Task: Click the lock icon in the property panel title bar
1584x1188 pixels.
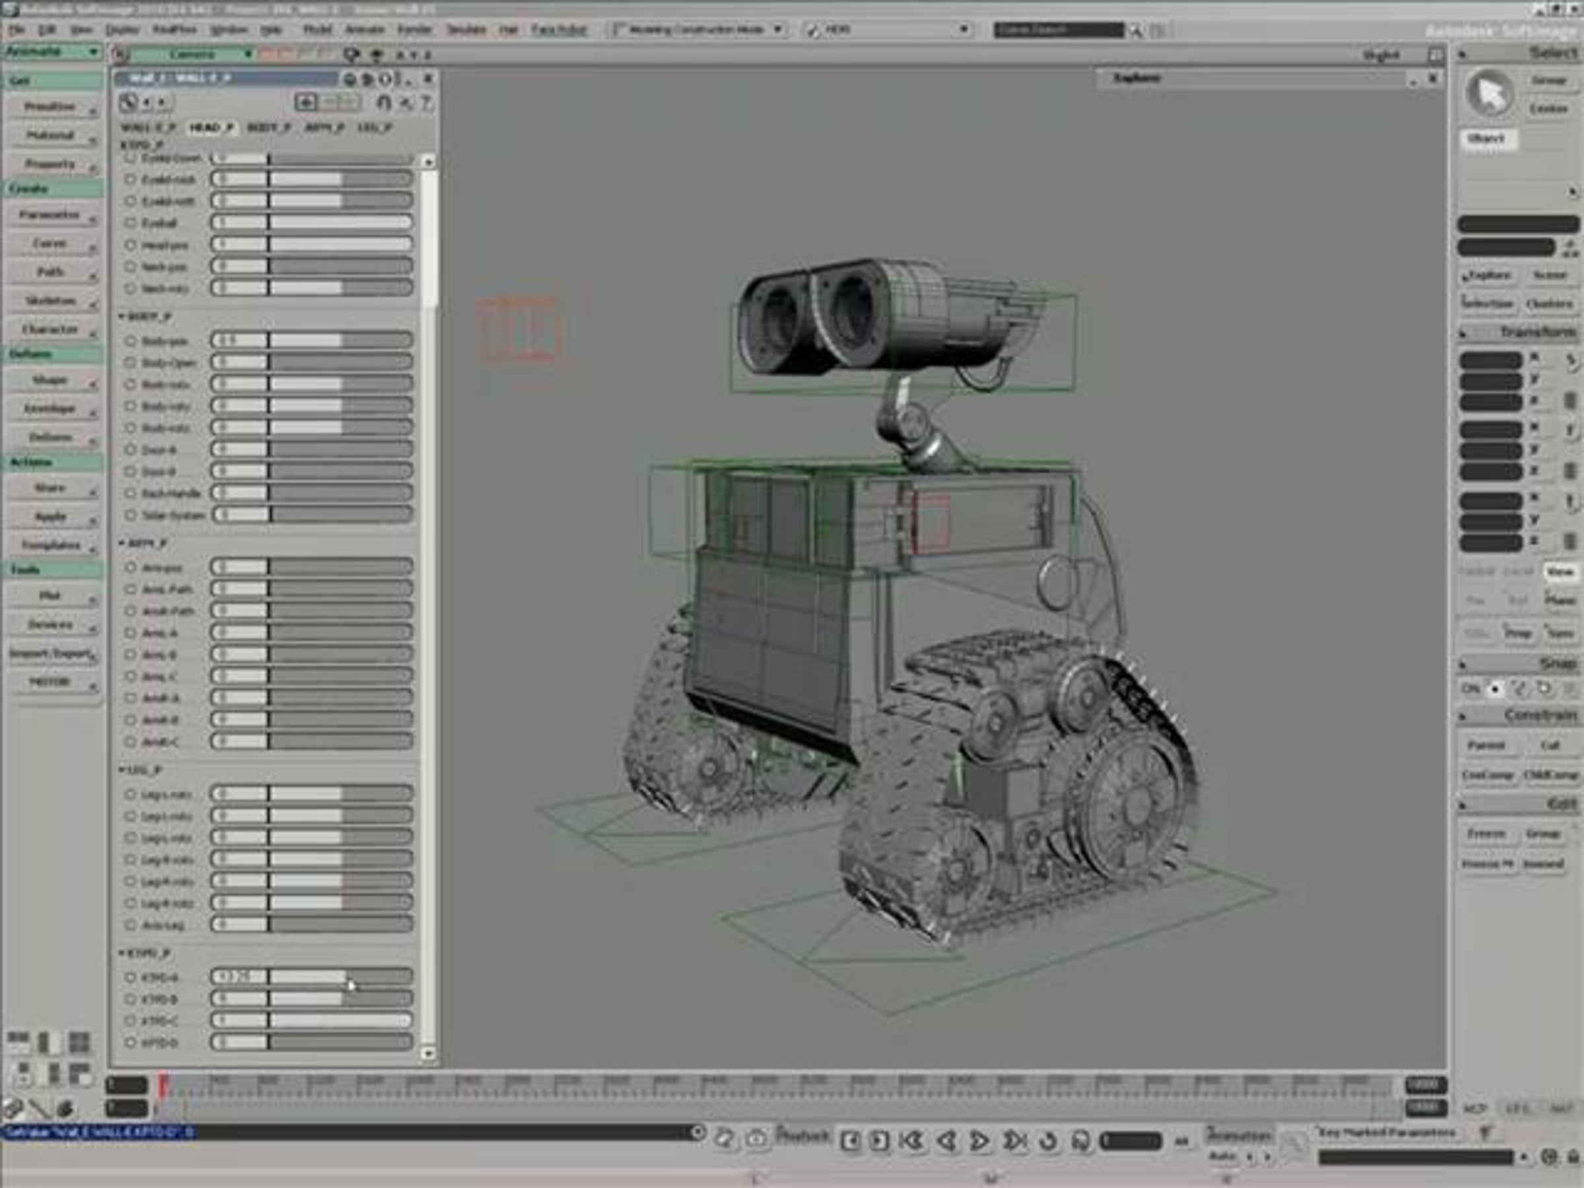Action: [349, 79]
